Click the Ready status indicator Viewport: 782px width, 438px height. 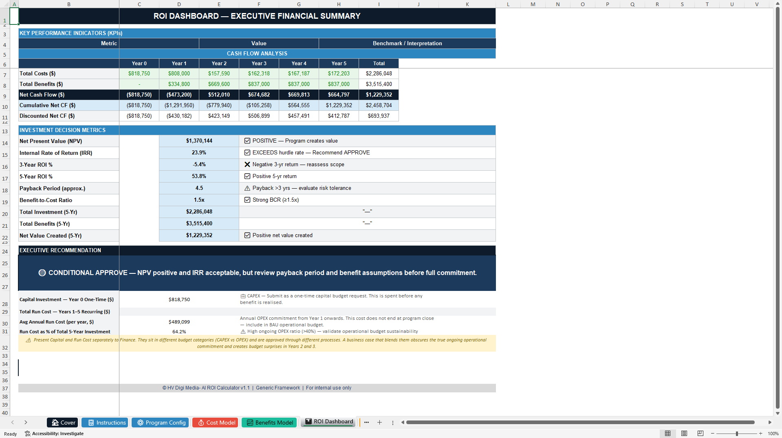(x=10, y=434)
